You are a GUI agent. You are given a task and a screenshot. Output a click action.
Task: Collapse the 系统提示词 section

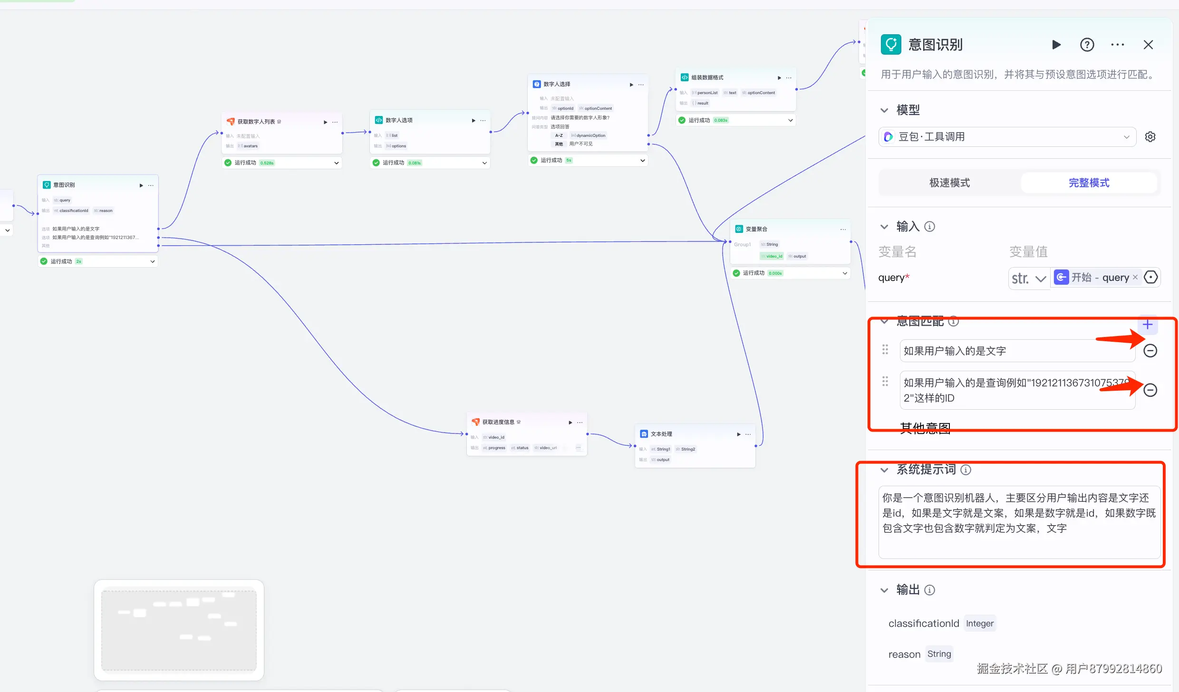coord(884,470)
